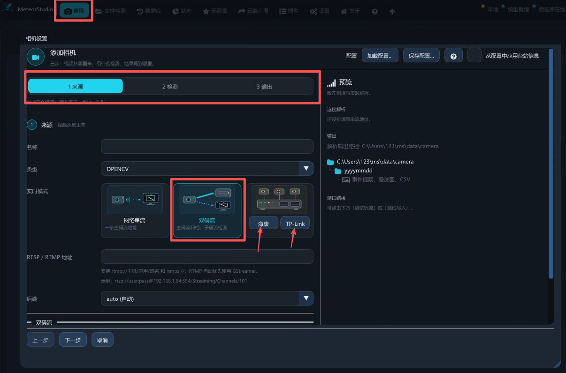Select the 双码流 real-time mode card
The height and width of the screenshot is (373, 566).
click(207, 210)
